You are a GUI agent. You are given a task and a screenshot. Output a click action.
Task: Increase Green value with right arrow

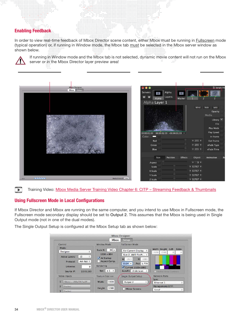click(201, 145)
